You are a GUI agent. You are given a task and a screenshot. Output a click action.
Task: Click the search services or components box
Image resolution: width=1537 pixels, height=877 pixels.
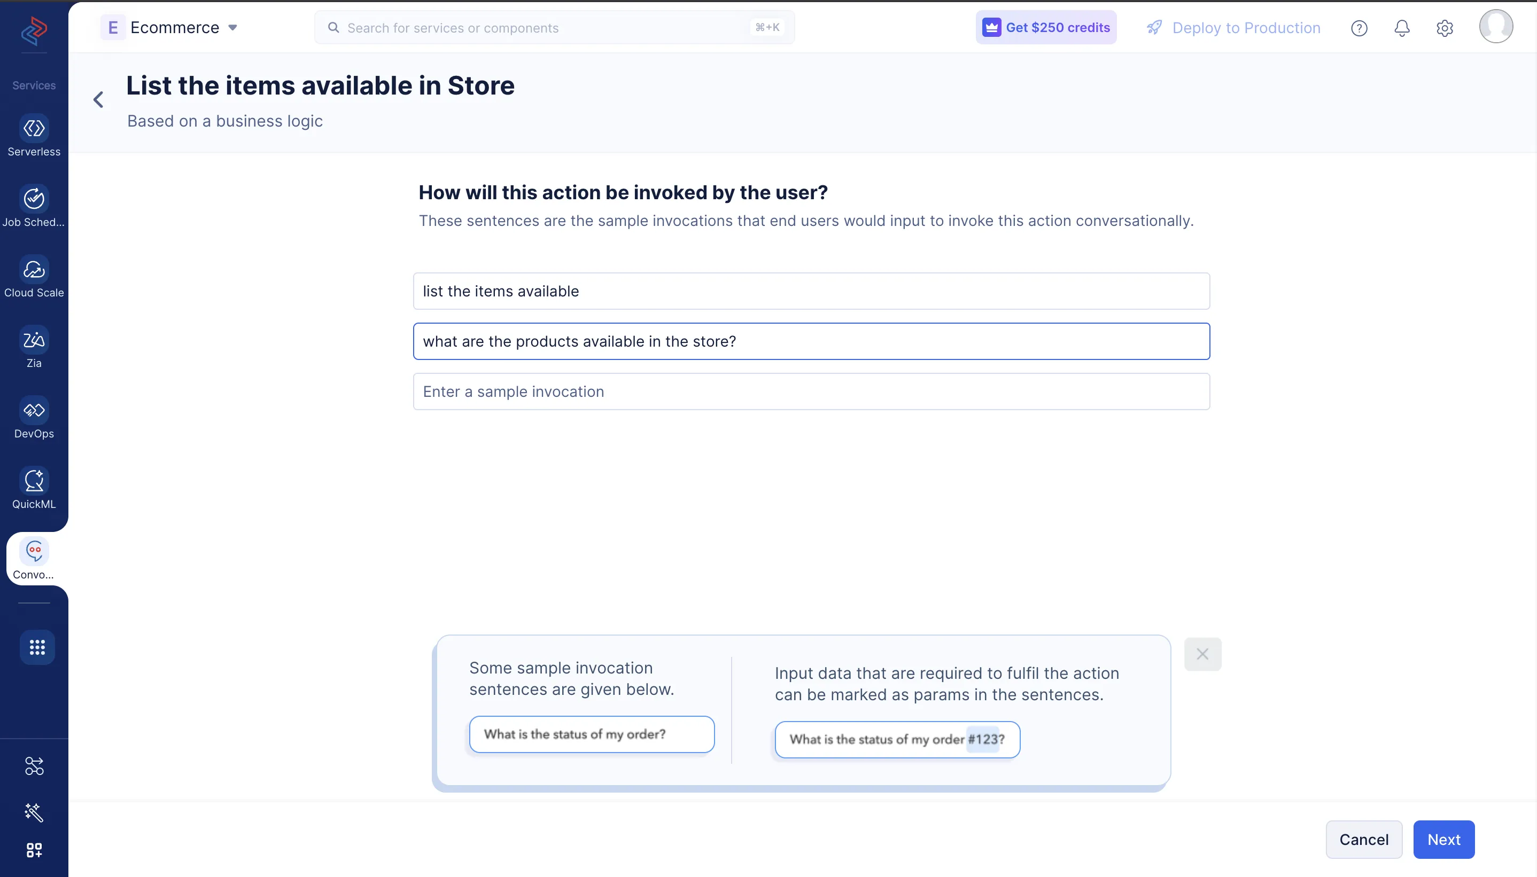click(x=554, y=28)
